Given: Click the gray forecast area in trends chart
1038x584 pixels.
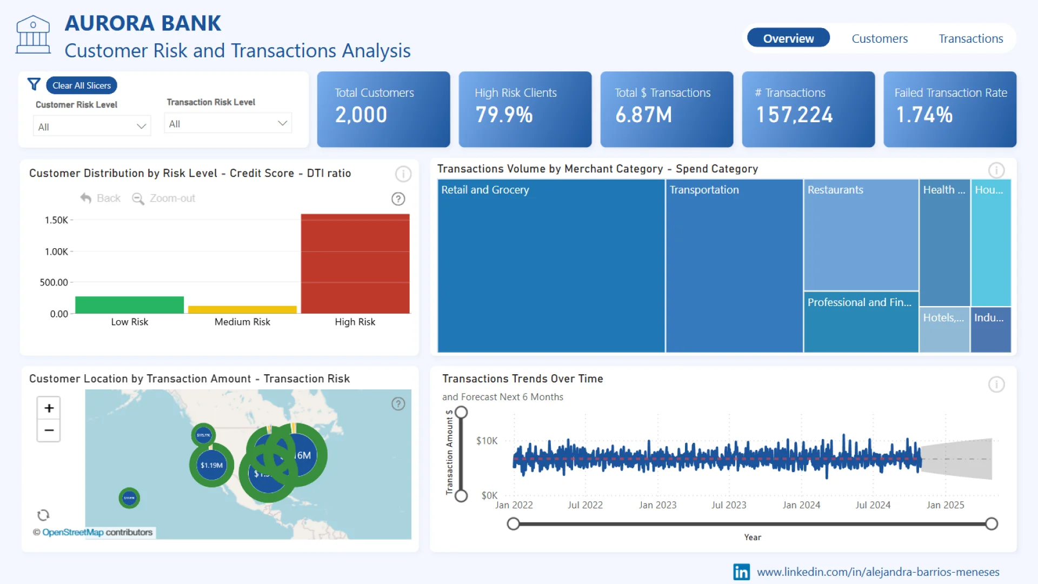Looking at the screenshot, I should click(957, 459).
